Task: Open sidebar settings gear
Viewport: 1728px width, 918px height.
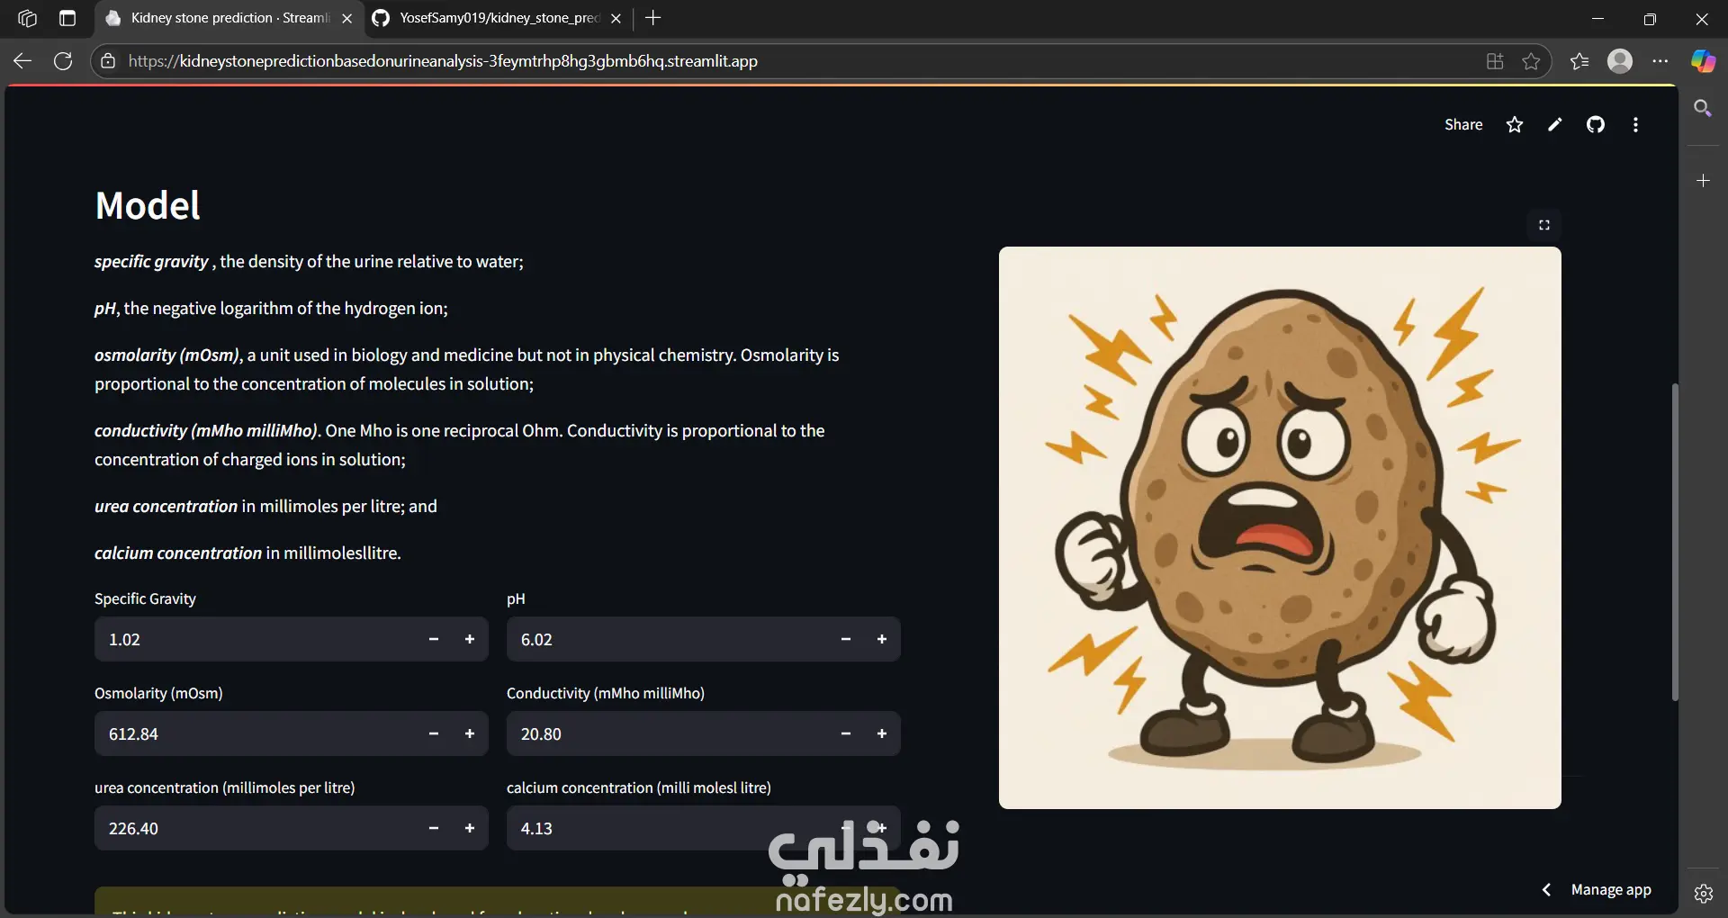Action: tap(1703, 894)
